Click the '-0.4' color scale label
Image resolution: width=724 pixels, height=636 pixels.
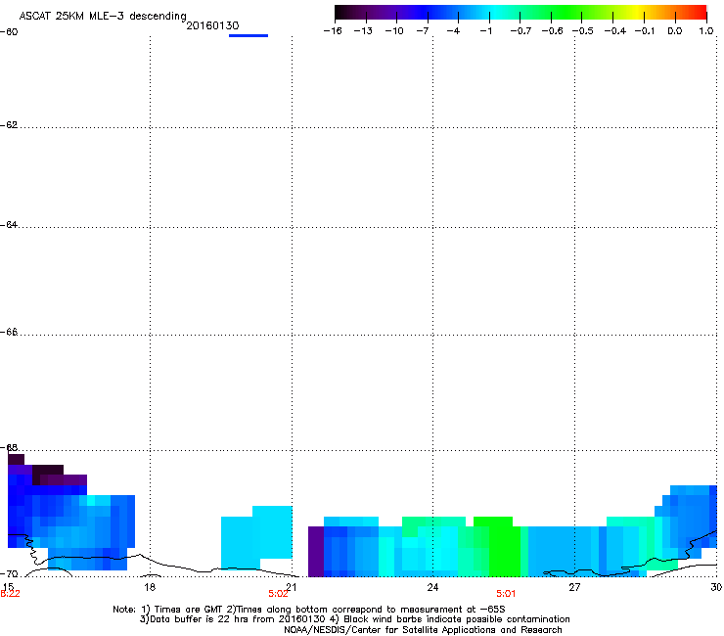[615, 31]
